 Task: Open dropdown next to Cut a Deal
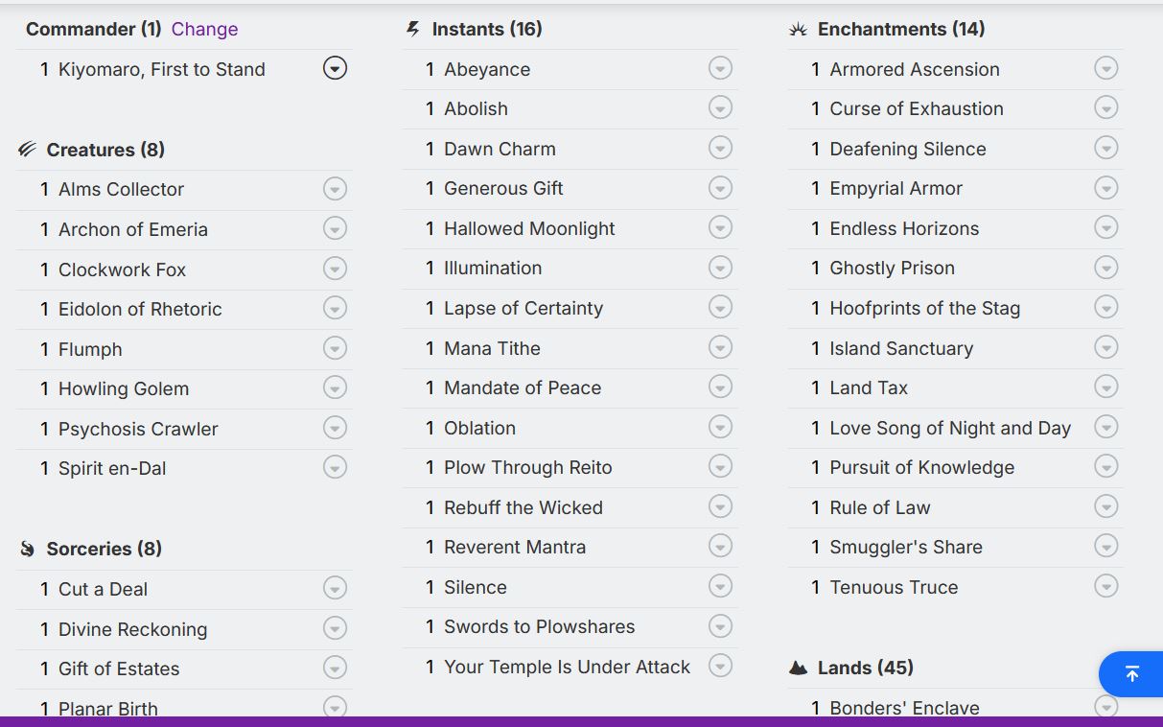(335, 588)
